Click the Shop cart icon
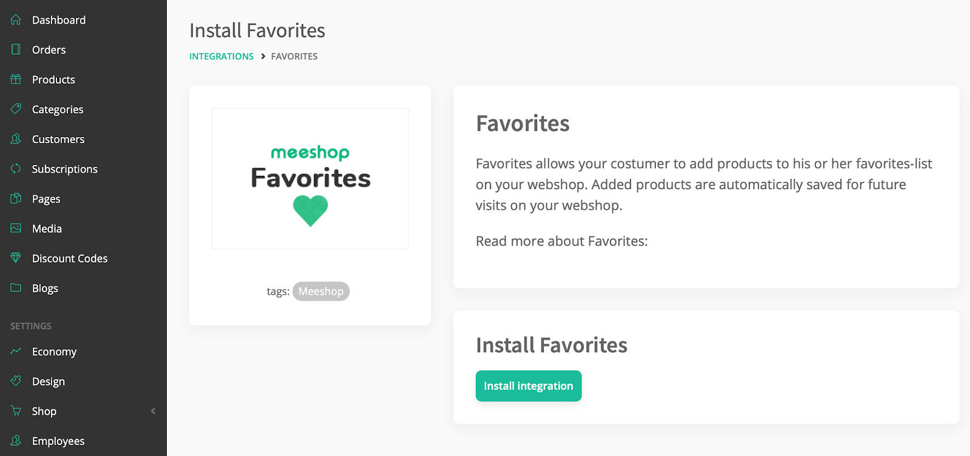The width and height of the screenshot is (970, 456). coord(16,411)
